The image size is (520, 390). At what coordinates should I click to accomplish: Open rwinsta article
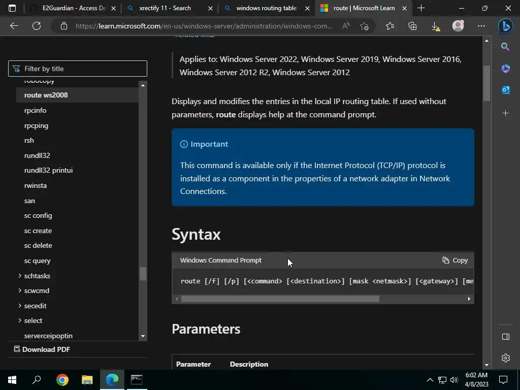click(35, 186)
